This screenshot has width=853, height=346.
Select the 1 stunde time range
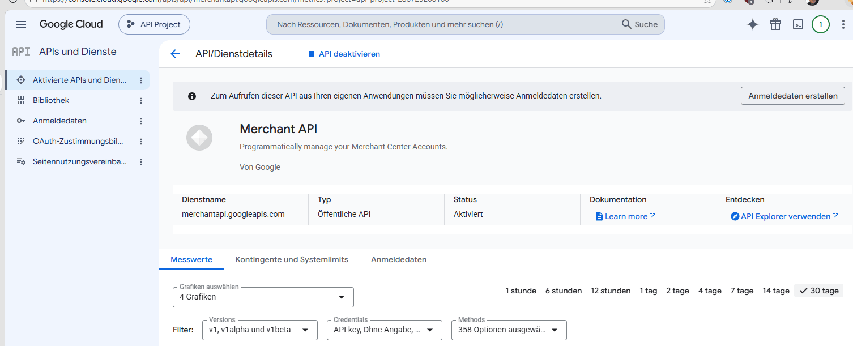[x=521, y=291]
